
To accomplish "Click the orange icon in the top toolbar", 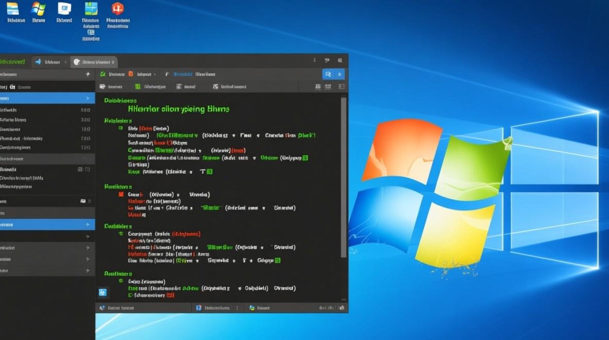I will [130, 74].
